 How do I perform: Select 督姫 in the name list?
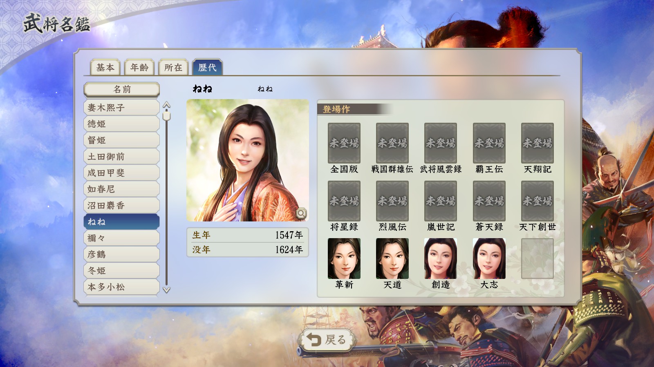click(121, 140)
